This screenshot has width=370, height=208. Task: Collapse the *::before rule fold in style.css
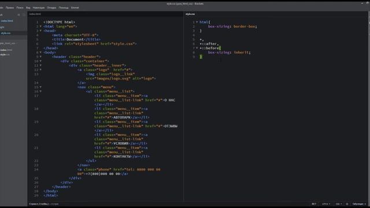point(197,48)
